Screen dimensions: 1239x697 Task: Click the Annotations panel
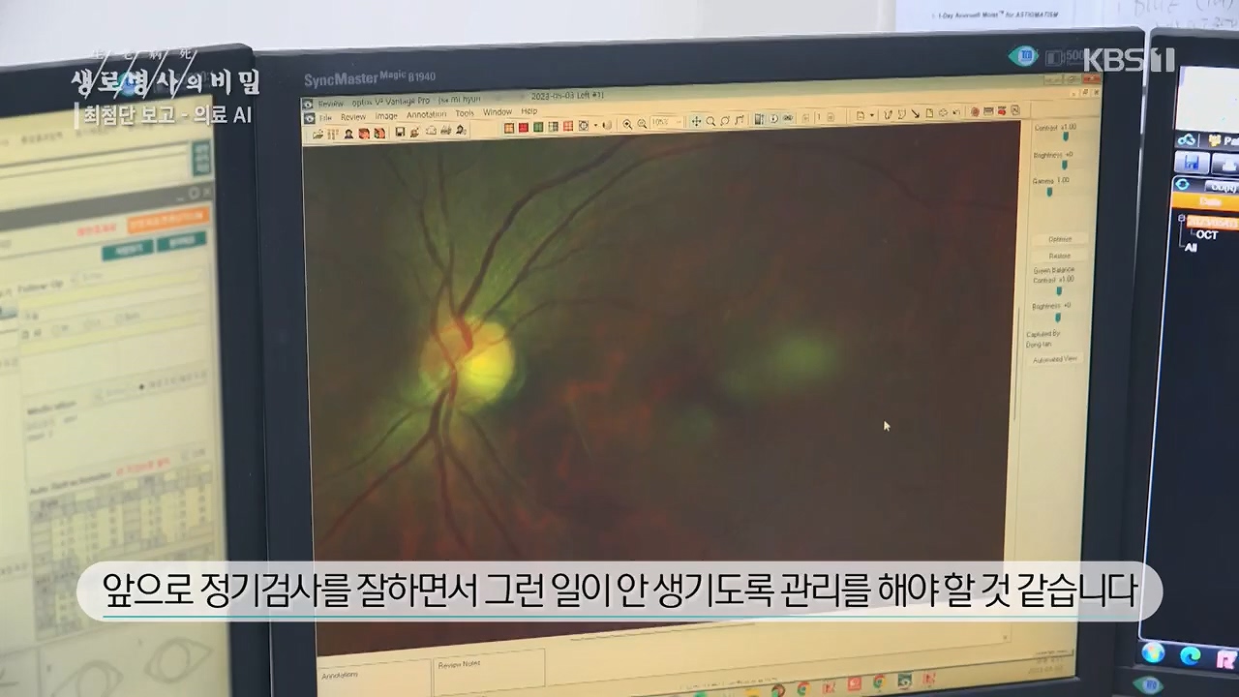[x=374, y=681]
